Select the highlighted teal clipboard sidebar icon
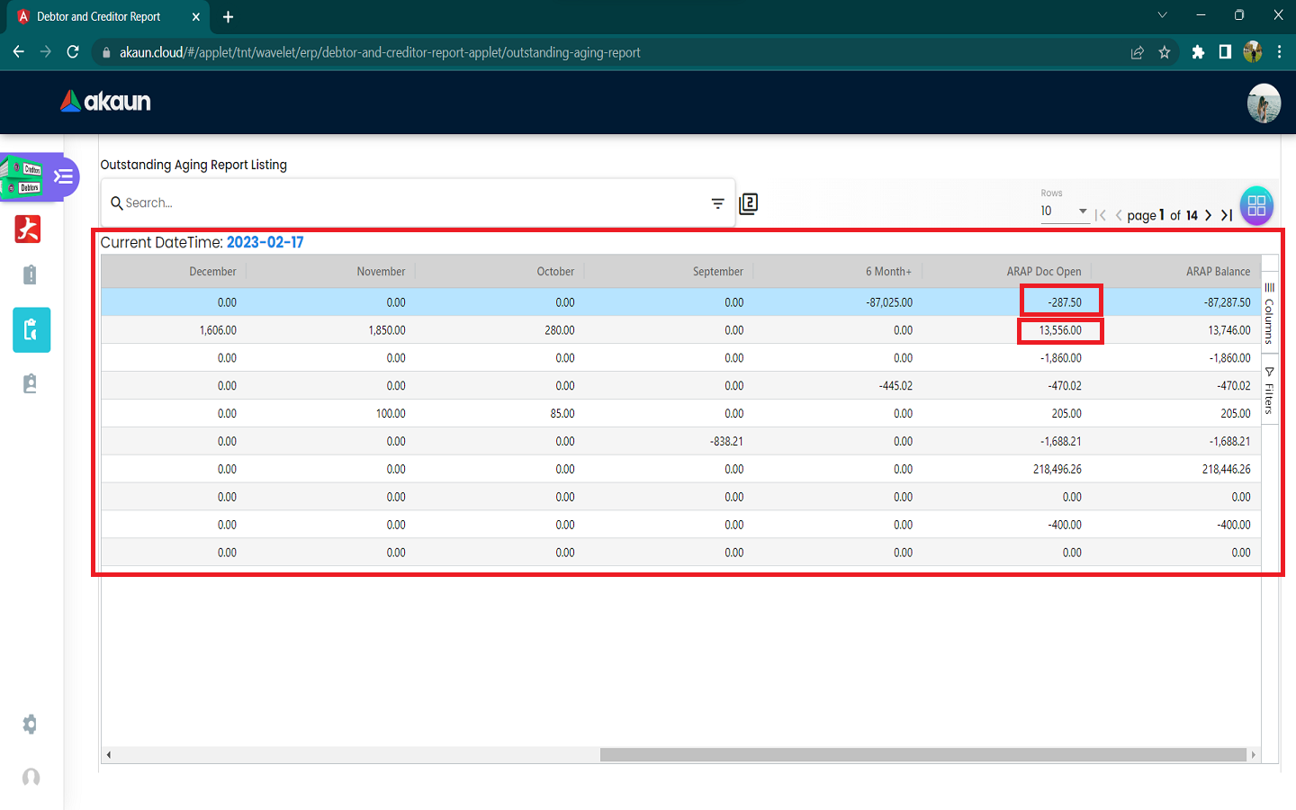Image resolution: width=1296 pixels, height=810 pixels. tap(31, 330)
